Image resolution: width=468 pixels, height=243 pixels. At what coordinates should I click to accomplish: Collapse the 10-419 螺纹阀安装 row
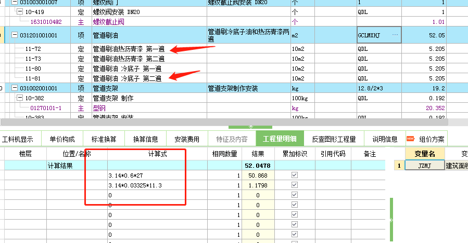(20, 11)
